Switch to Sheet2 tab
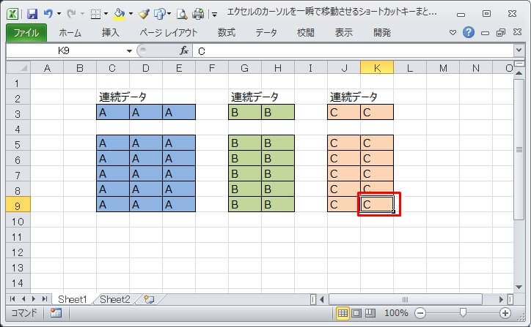This screenshot has width=531, height=327. tap(115, 299)
